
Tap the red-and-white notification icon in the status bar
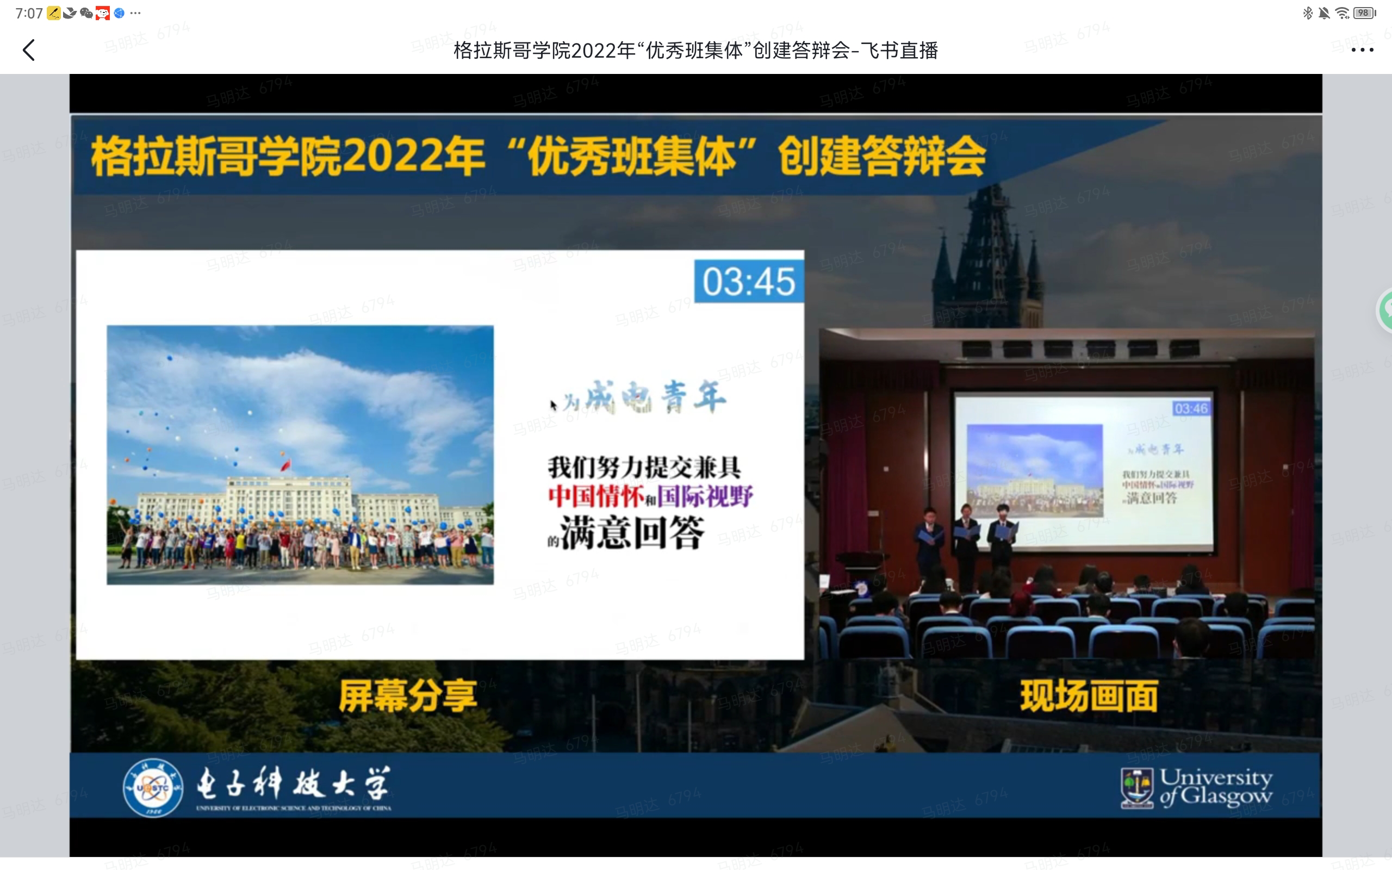click(103, 13)
